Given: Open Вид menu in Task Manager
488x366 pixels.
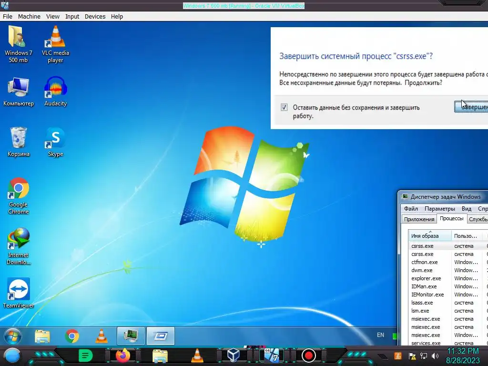Looking at the screenshot, I should [466, 209].
